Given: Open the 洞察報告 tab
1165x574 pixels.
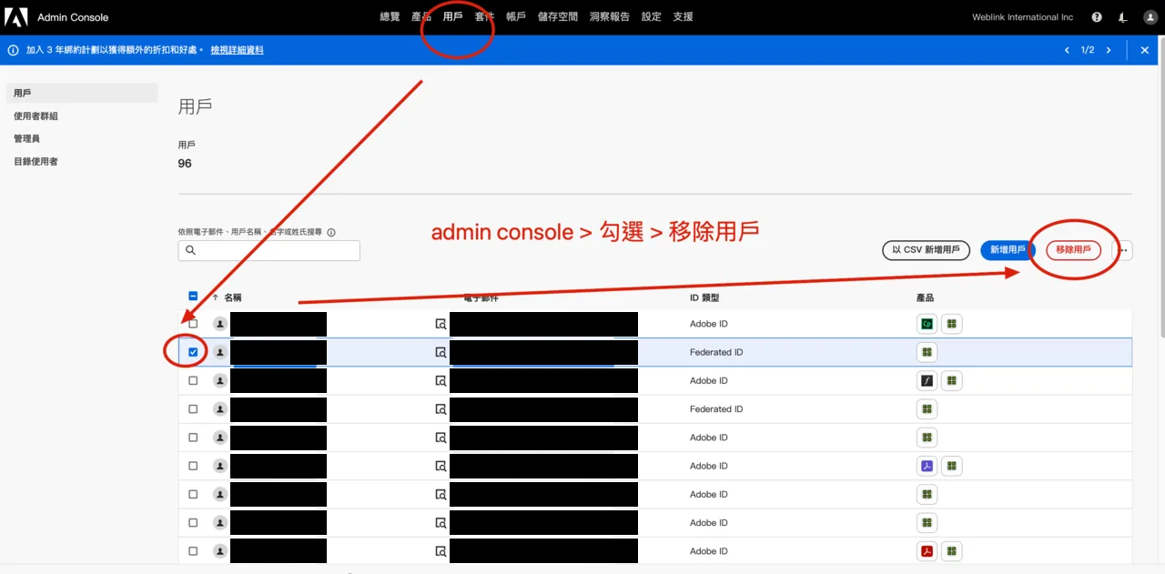Looking at the screenshot, I should click(x=610, y=17).
